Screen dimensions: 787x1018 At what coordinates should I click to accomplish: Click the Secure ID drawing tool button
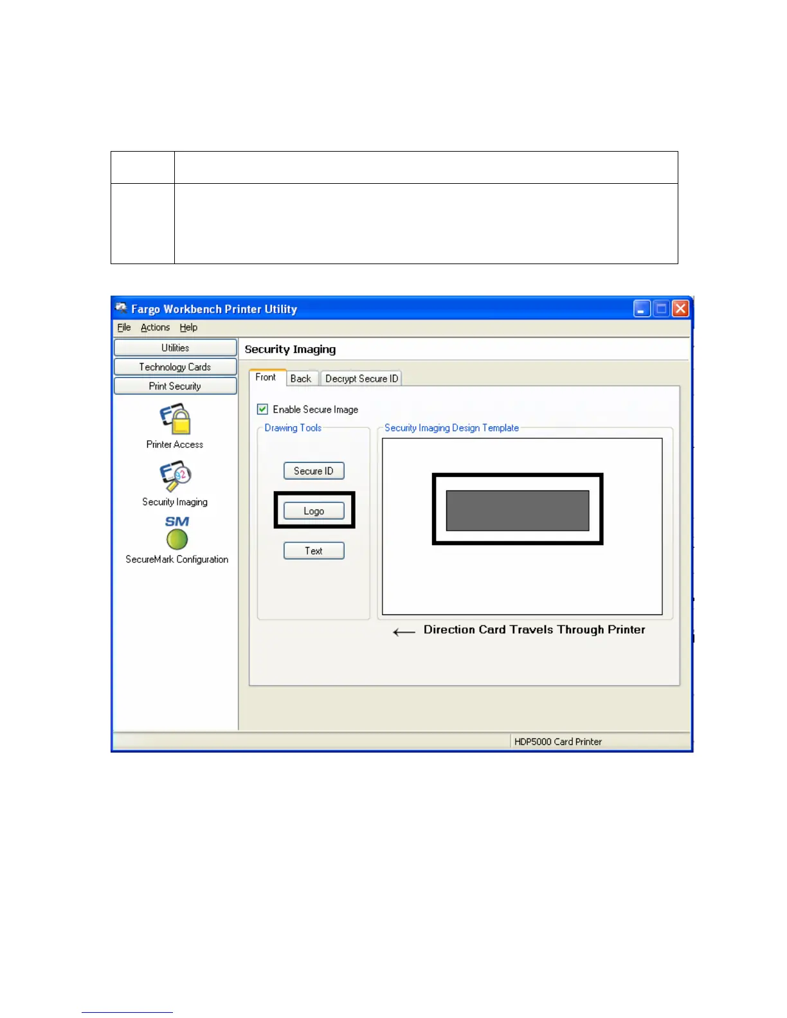(314, 471)
